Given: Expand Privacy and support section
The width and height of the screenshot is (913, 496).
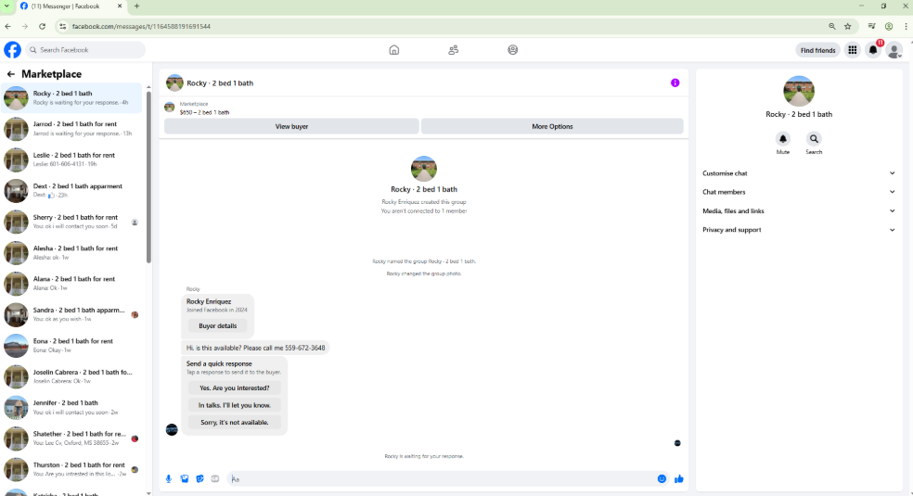Looking at the screenshot, I should 798,230.
